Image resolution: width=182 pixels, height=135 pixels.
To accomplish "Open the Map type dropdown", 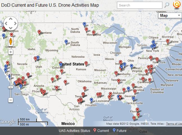I will pyautogui.click(x=170, y=15).
